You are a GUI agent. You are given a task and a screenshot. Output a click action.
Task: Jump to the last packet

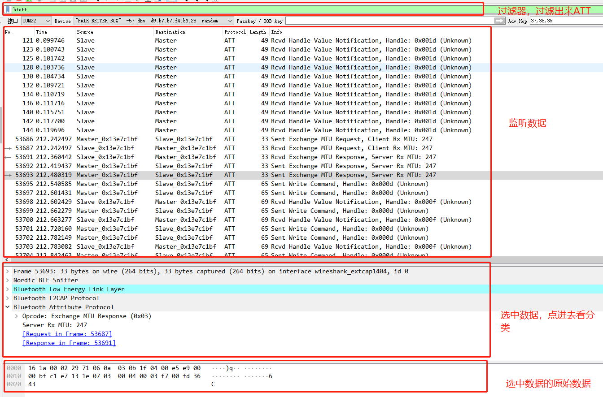click(148, 1)
